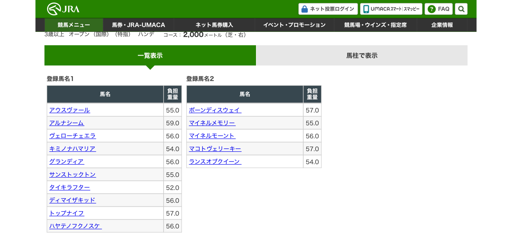Open the イベント・プロモーション menu
This screenshot has width=512, height=236.
click(x=294, y=25)
